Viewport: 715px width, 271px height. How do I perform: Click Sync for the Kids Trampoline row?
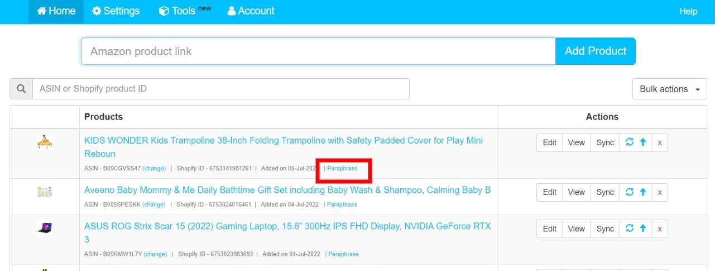pos(605,142)
